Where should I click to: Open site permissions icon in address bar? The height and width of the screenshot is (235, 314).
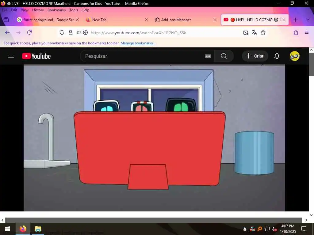pyautogui.click(x=79, y=32)
